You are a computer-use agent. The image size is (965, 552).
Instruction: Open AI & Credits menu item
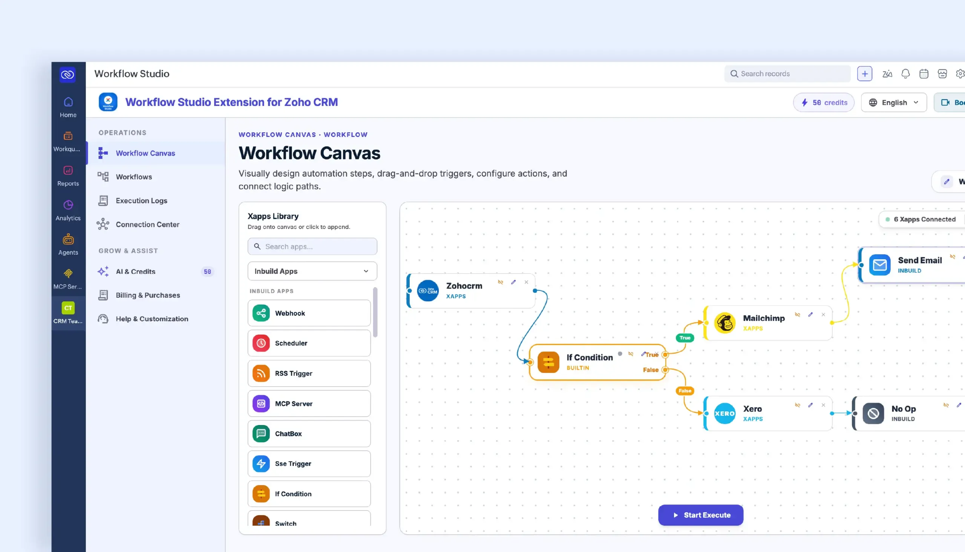point(156,271)
